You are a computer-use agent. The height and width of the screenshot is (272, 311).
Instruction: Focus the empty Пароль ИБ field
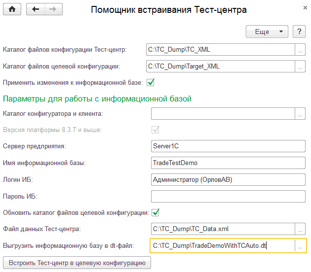tap(228, 196)
